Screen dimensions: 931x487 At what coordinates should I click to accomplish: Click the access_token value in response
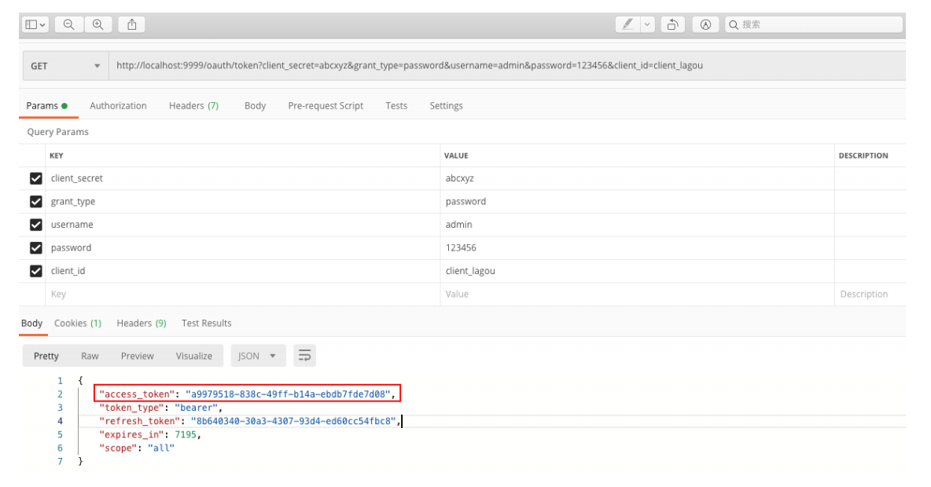pos(289,394)
